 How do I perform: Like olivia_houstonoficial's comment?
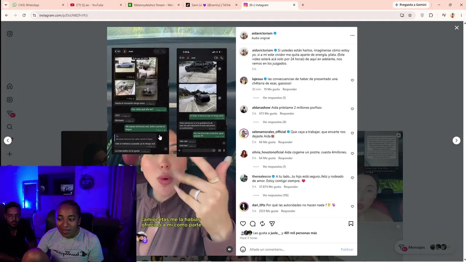pyautogui.click(x=352, y=154)
